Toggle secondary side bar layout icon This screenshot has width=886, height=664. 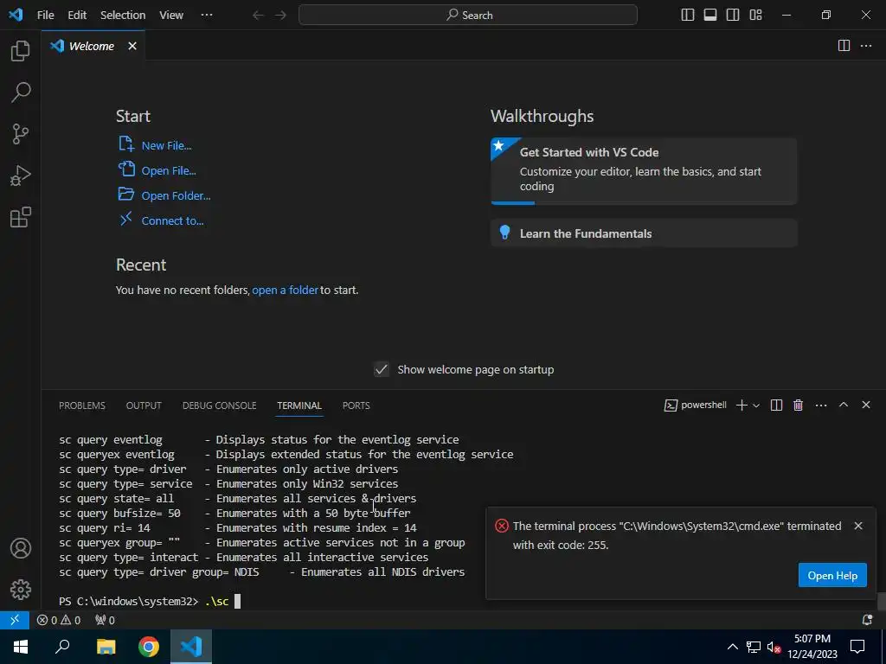pyautogui.click(x=733, y=16)
